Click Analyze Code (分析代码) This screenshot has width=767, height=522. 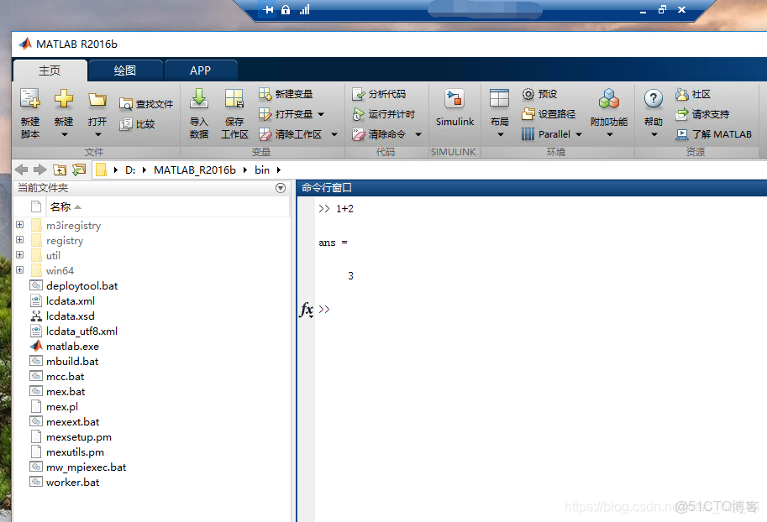(379, 94)
